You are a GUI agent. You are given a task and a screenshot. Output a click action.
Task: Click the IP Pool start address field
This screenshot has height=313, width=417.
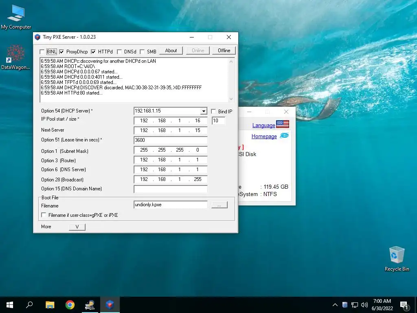pyautogui.click(x=171, y=121)
